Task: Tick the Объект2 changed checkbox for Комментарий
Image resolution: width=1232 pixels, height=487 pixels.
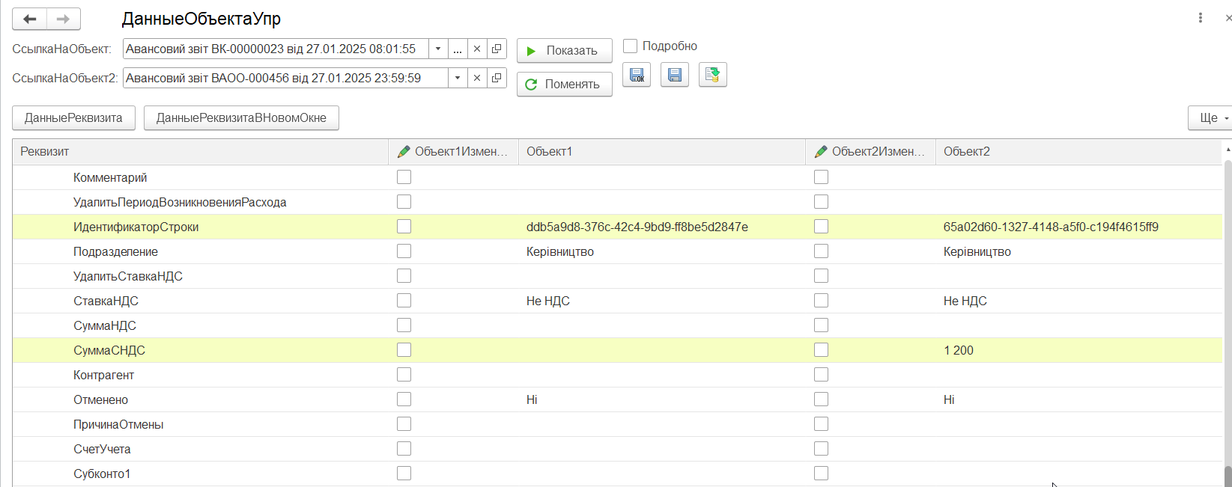Action: pos(822,177)
